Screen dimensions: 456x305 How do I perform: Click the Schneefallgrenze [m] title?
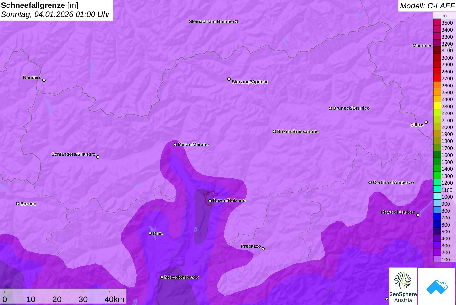tap(39, 5)
